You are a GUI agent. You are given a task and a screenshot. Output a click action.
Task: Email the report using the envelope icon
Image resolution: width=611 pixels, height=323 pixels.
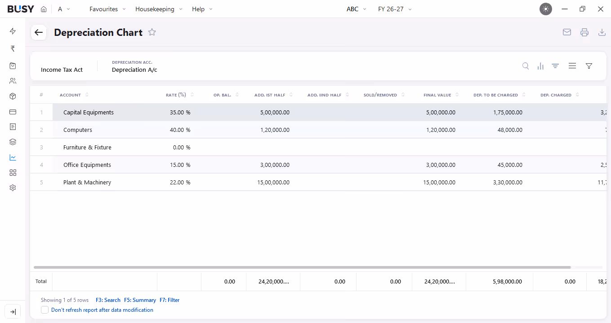(x=567, y=32)
